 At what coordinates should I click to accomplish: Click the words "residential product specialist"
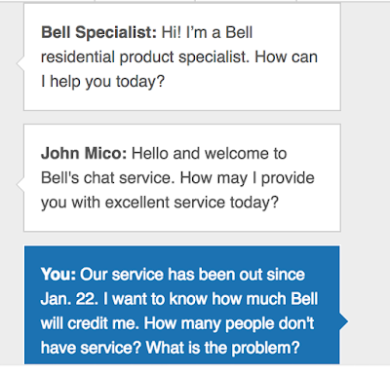145,57
